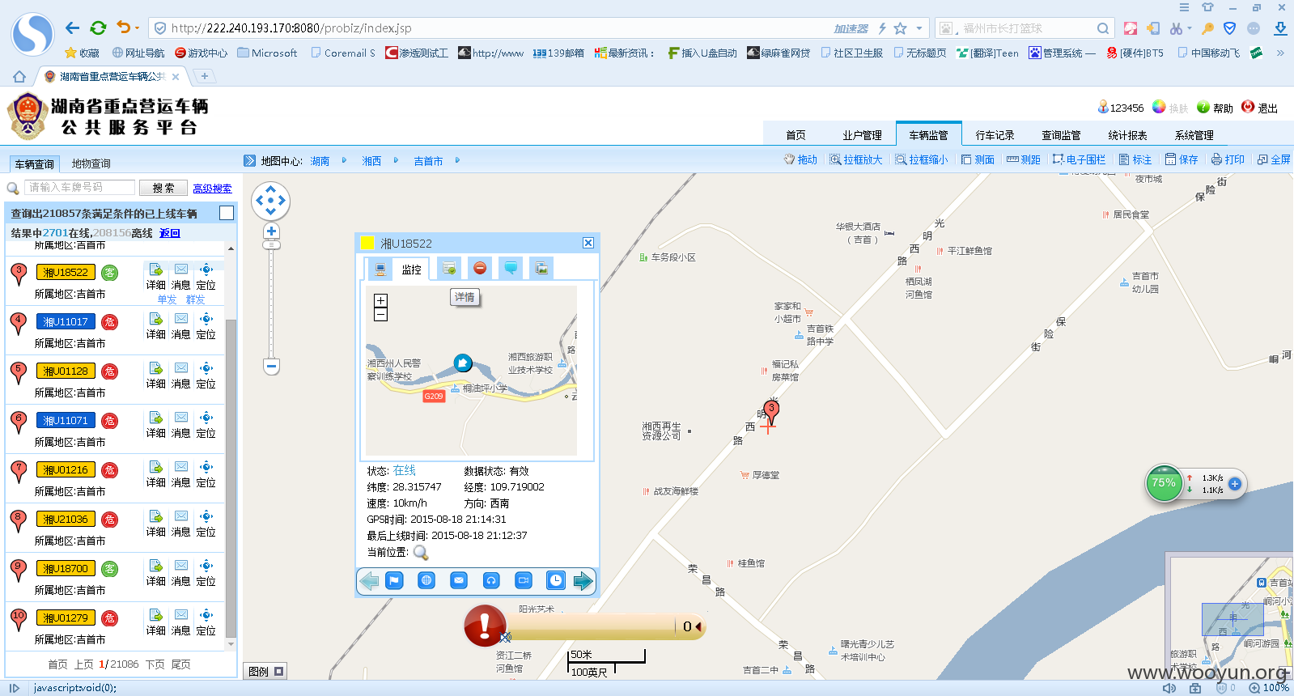Click the video camera icon in popup toolbar
The image size is (1294, 696).
(524, 580)
